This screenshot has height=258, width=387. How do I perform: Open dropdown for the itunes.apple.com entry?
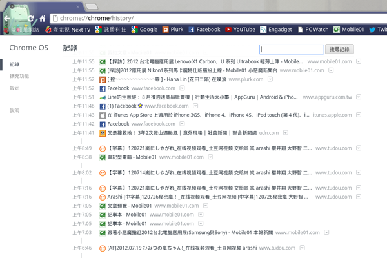(359, 115)
